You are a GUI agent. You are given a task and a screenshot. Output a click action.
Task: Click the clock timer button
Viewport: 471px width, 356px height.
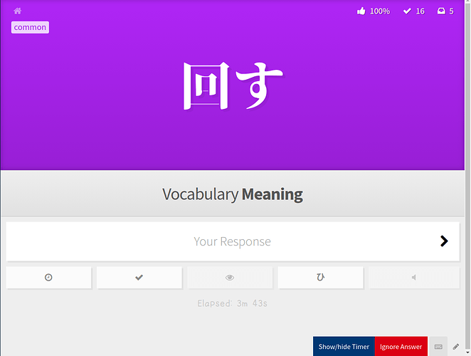(x=48, y=277)
